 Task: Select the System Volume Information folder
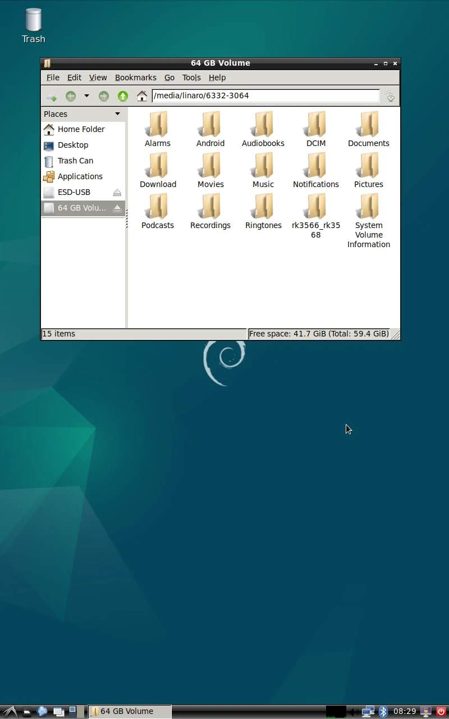point(369,220)
